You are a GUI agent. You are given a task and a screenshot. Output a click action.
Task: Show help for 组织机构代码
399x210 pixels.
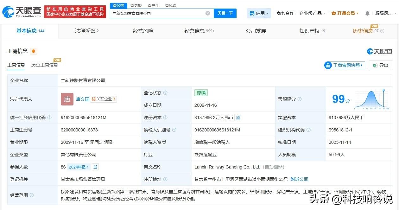tap(308, 130)
